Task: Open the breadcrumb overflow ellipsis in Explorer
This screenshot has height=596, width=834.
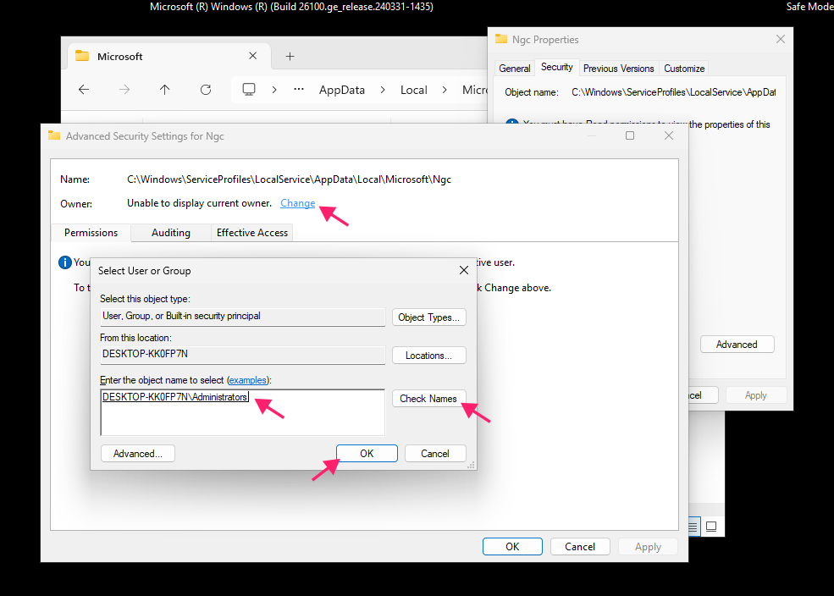Action: click(299, 90)
